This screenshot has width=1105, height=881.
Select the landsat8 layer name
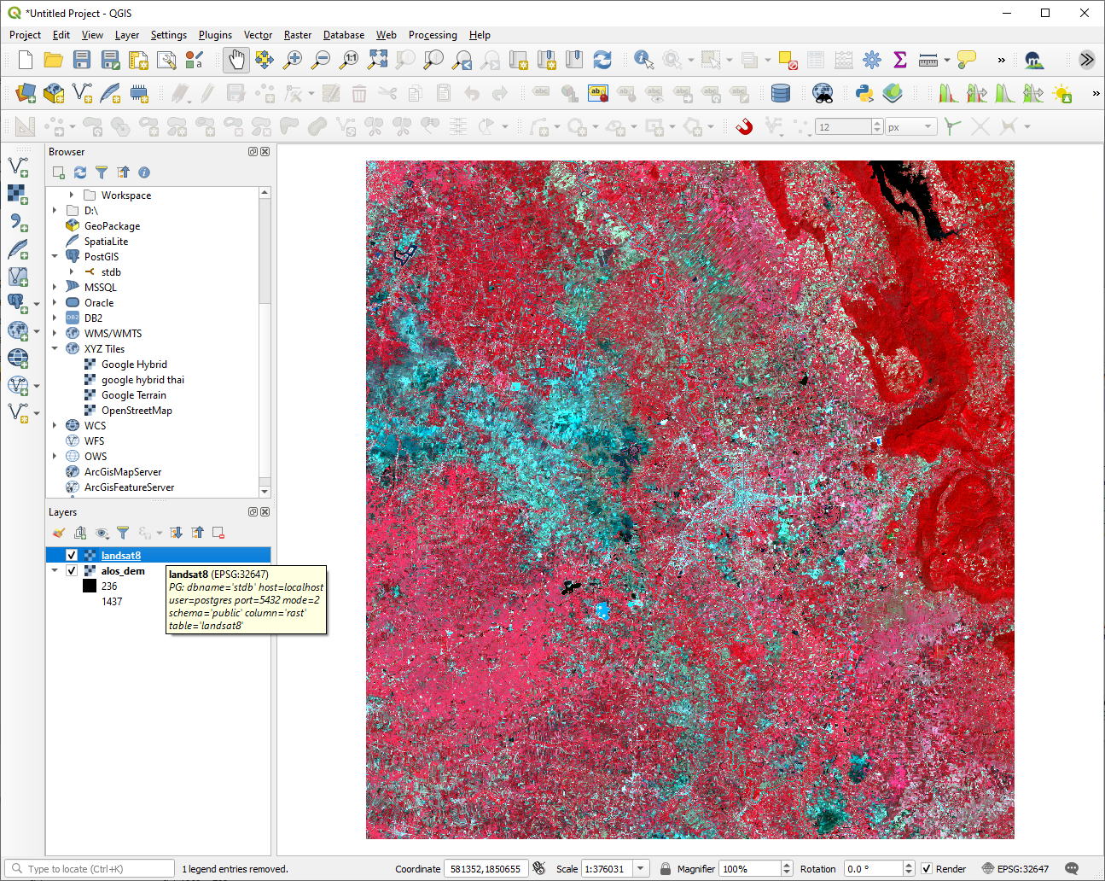point(121,555)
